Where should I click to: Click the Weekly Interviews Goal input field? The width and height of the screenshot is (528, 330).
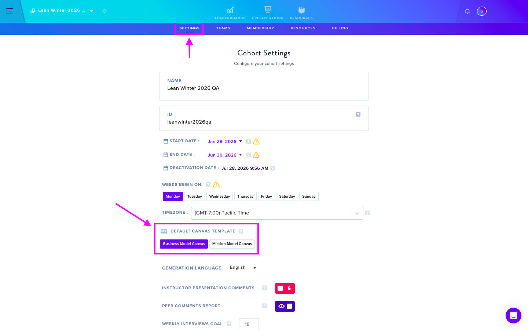pyautogui.click(x=249, y=324)
